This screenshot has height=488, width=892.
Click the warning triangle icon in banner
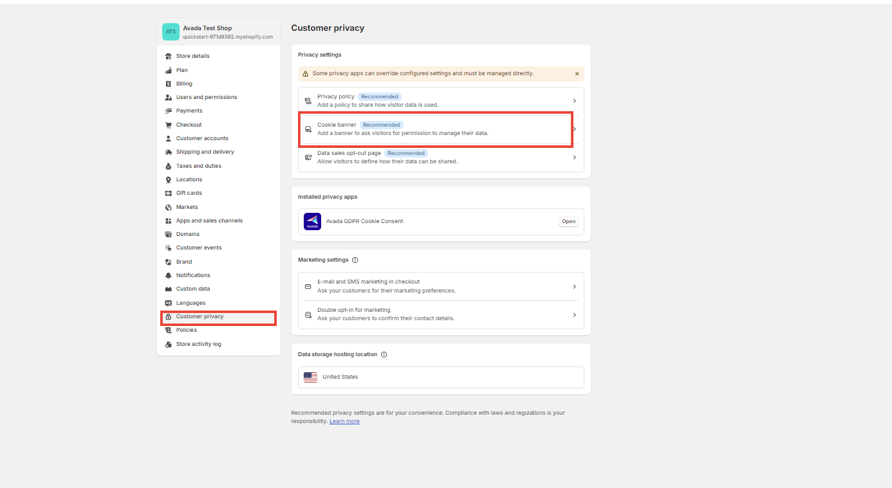pyautogui.click(x=306, y=74)
